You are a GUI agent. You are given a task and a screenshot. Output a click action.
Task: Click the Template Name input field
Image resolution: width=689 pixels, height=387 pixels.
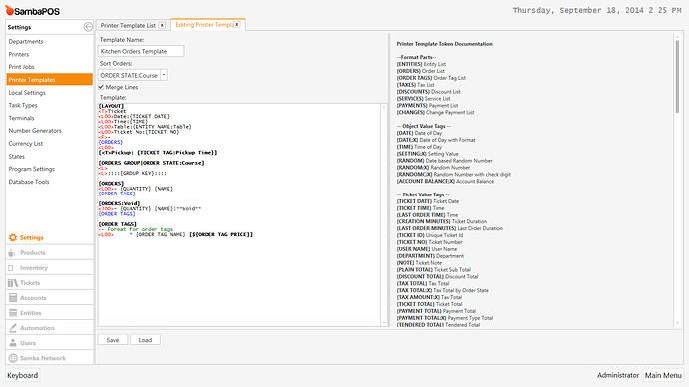(x=141, y=51)
